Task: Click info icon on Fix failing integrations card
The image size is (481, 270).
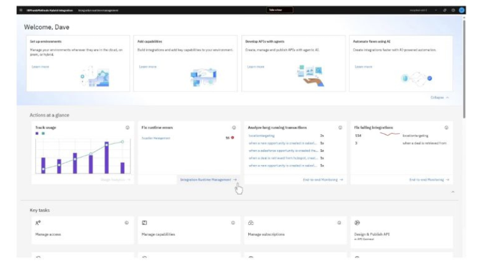Action: click(446, 128)
